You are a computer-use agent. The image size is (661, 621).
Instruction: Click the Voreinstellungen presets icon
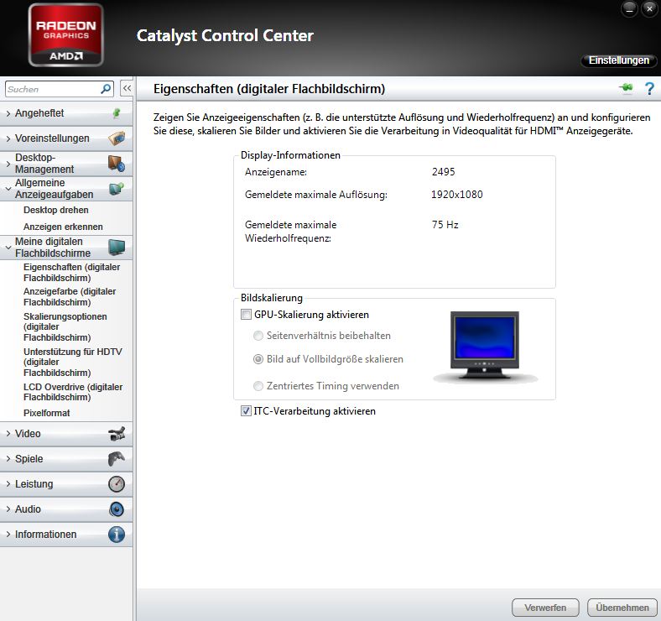(117, 138)
